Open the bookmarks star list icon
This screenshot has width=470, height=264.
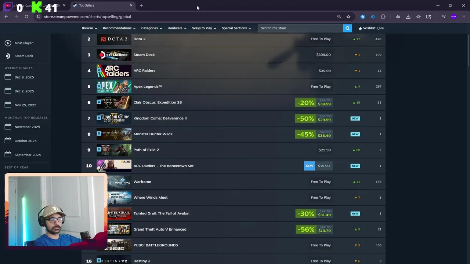click(418, 16)
